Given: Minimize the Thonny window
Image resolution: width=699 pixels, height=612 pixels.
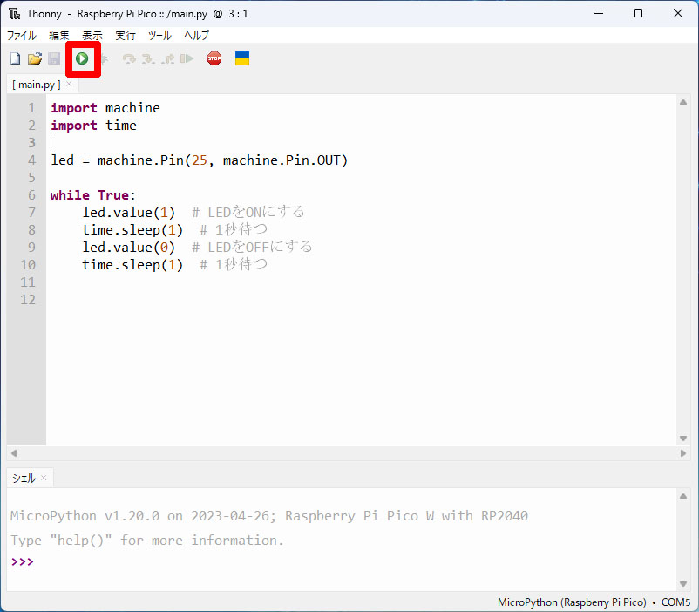Looking at the screenshot, I should (x=599, y=13).
